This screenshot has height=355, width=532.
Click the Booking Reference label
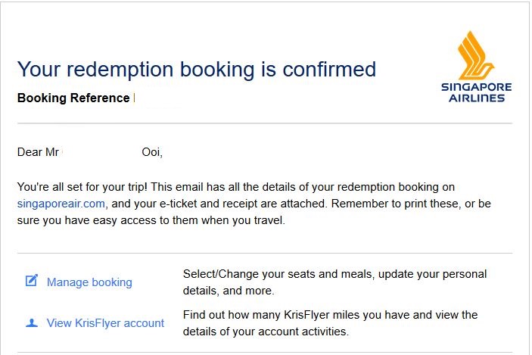point(73,98)
